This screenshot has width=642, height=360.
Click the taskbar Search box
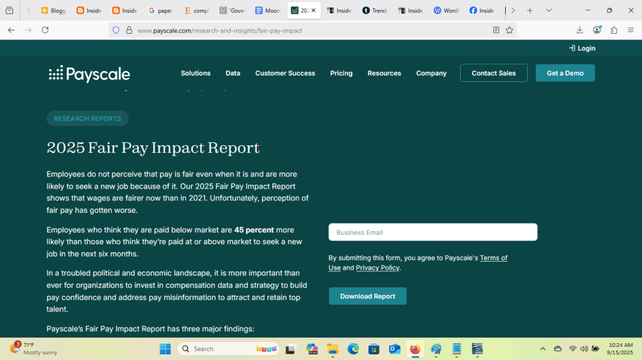coord(228,349)
